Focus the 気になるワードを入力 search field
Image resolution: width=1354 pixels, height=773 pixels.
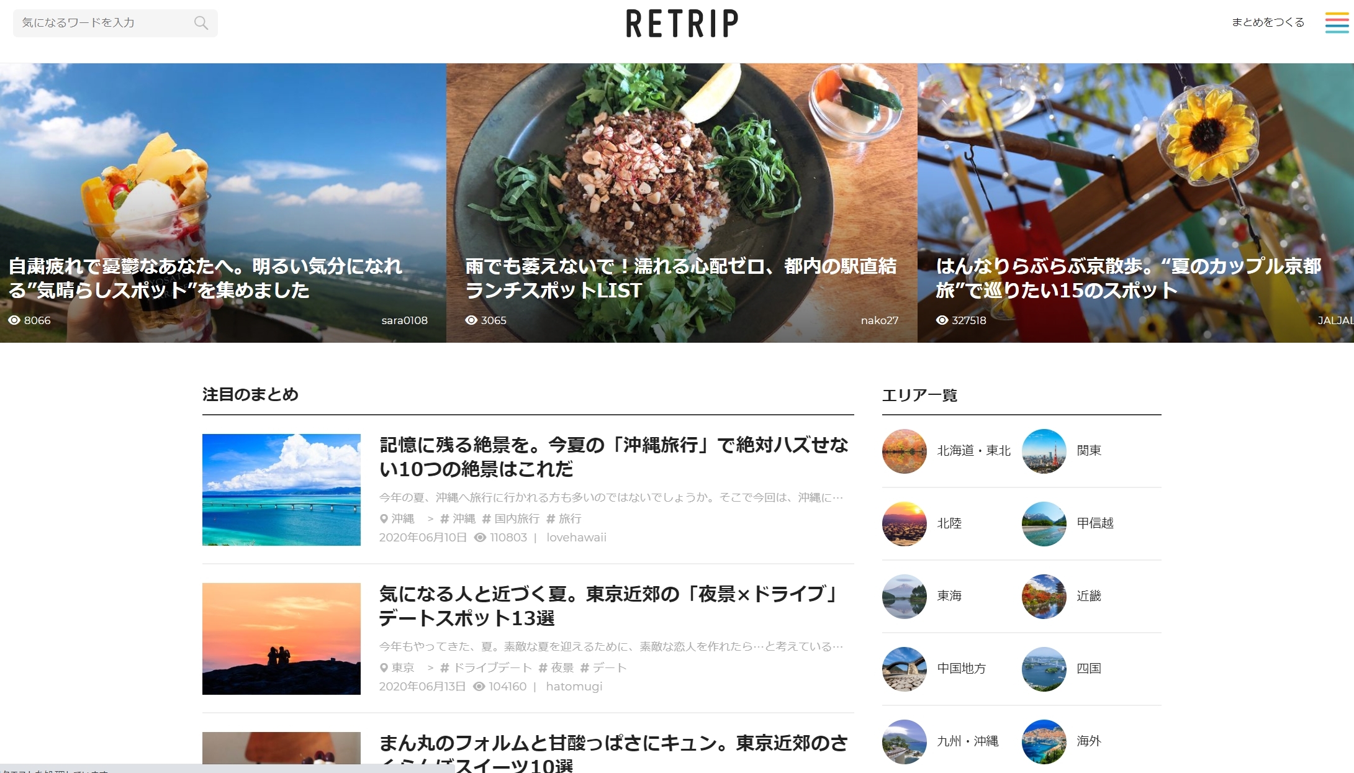115,23
